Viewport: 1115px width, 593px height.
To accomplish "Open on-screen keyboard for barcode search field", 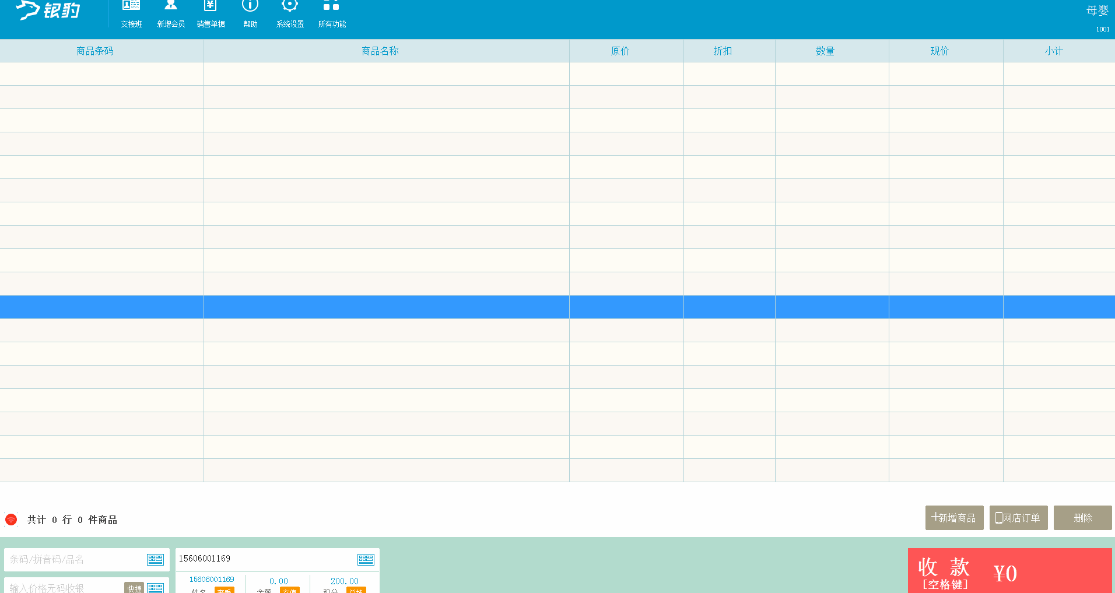I will (155, 560).
